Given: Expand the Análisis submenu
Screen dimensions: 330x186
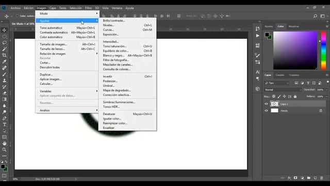Looking at the screenshot, I should [67, 110].
